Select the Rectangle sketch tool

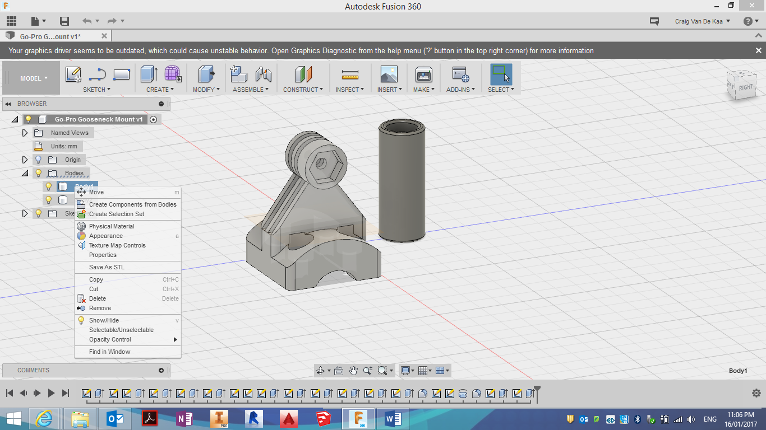(x=122, y=74)
